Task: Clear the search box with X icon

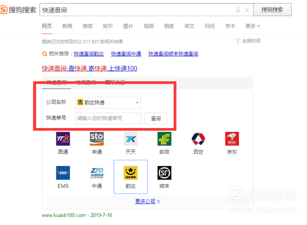Action: pyautogui.click(x=247, y=10)
